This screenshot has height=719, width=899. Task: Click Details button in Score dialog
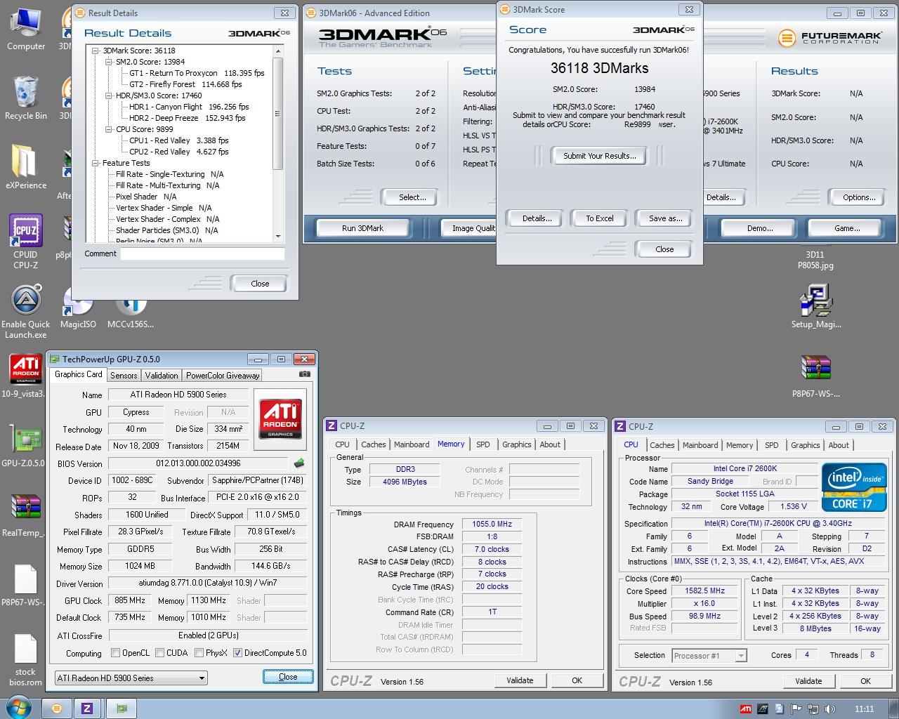537,218
